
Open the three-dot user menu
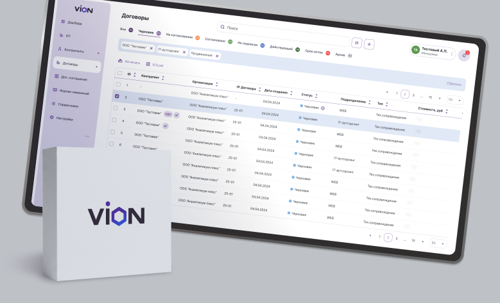451,54
